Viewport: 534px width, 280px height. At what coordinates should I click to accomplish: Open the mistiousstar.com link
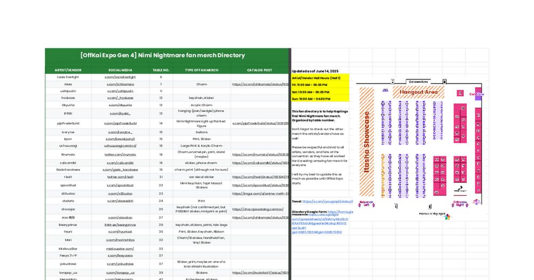(120, 249)
